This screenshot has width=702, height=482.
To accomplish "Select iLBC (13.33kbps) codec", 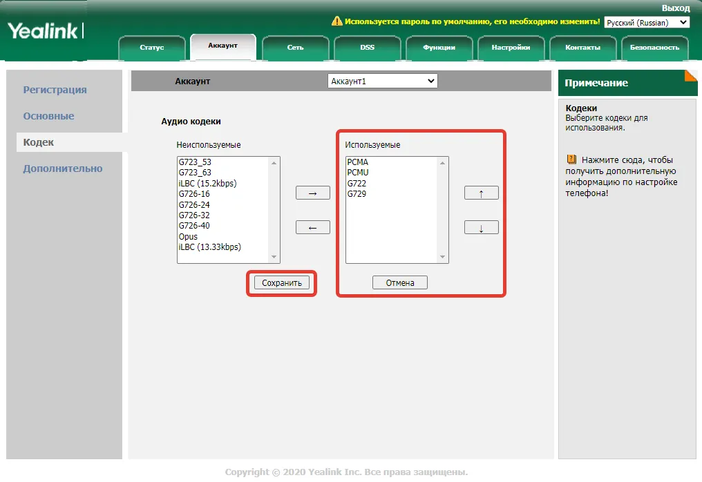I will tap(223, 247).
